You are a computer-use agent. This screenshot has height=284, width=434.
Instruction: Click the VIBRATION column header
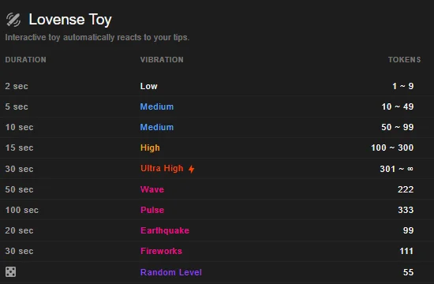tap(162, 60)
